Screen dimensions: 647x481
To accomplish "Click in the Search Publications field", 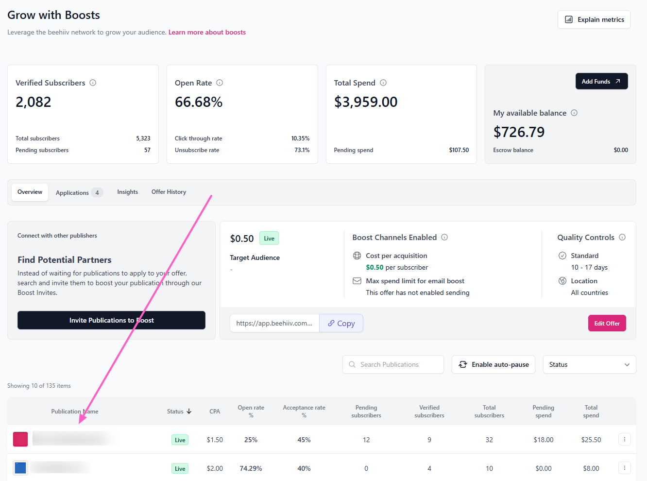I will pyautogui.click(x=393, y=364).
